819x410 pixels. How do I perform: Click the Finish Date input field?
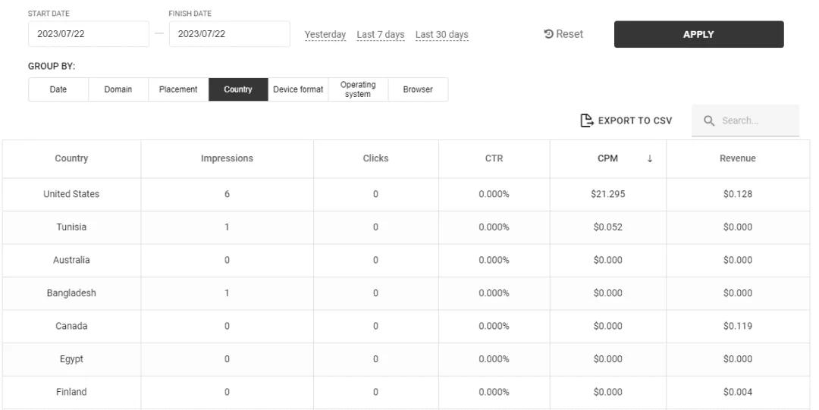229,34
